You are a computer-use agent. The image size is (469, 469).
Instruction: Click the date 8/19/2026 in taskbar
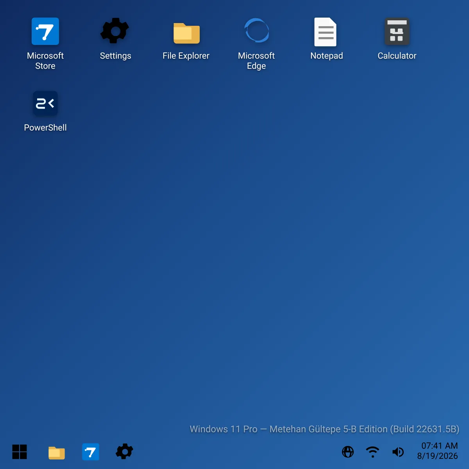point(437,456)
